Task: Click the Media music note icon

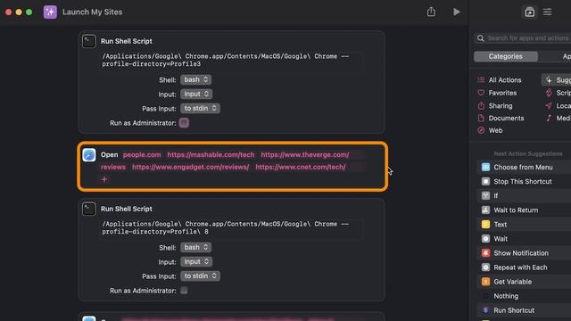Action: tap(549, 118)
